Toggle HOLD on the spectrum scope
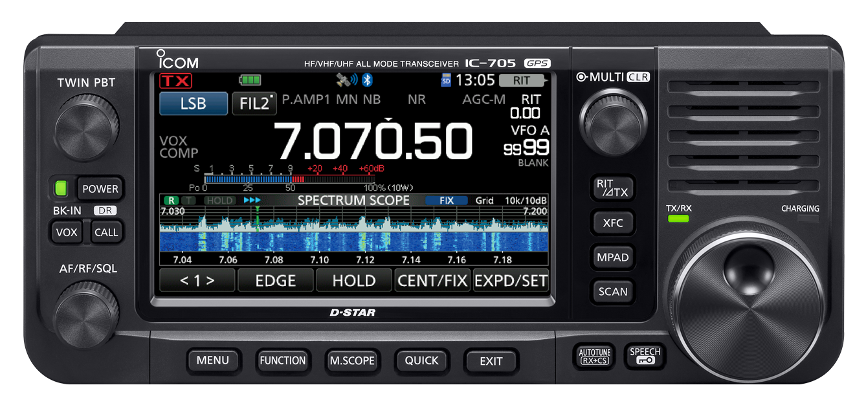This screenshot has height=407, width=866. coord(353,280)
